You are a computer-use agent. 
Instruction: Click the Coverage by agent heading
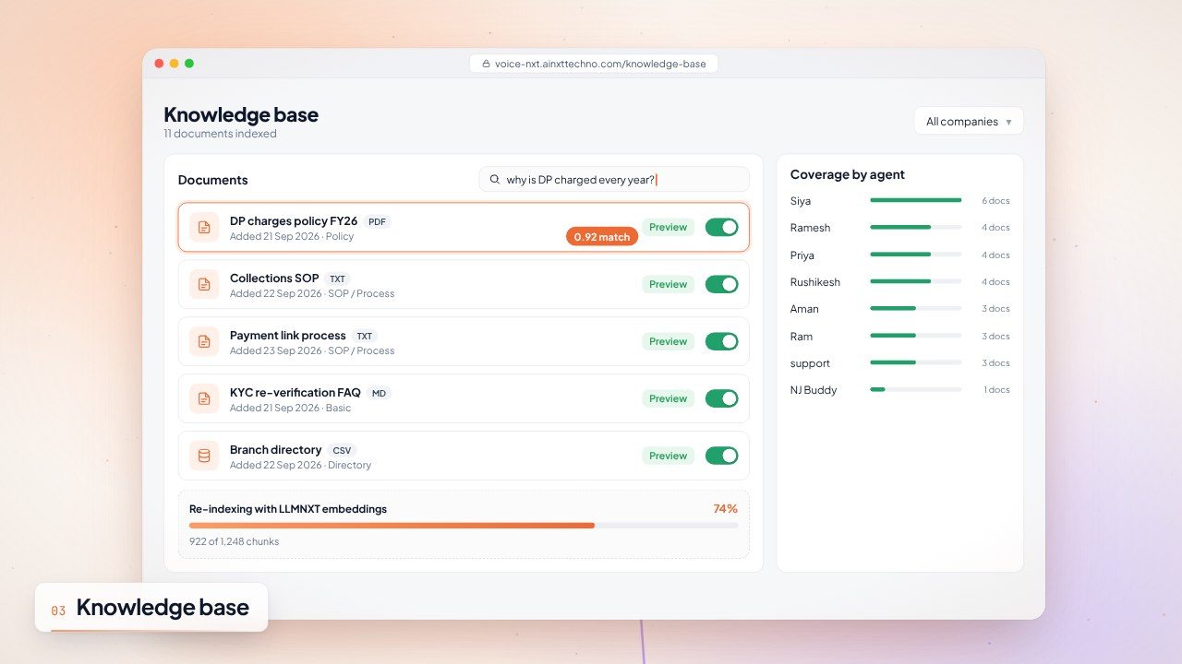848,174
